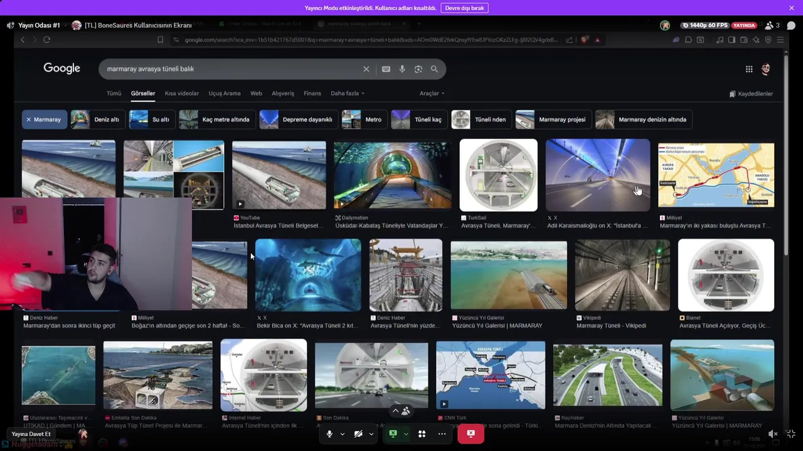The image size is (803, 451).
Task: Toggle the browser sidebar panel icon
Action: click(x=731, y=39)
